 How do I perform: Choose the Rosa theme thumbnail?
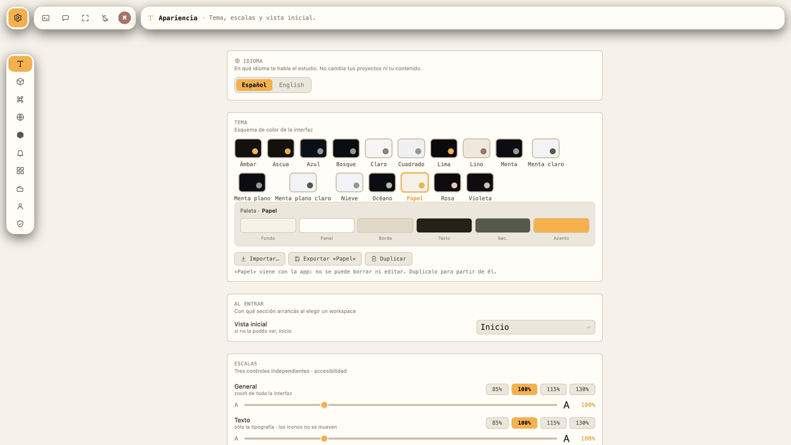(448, 182)
